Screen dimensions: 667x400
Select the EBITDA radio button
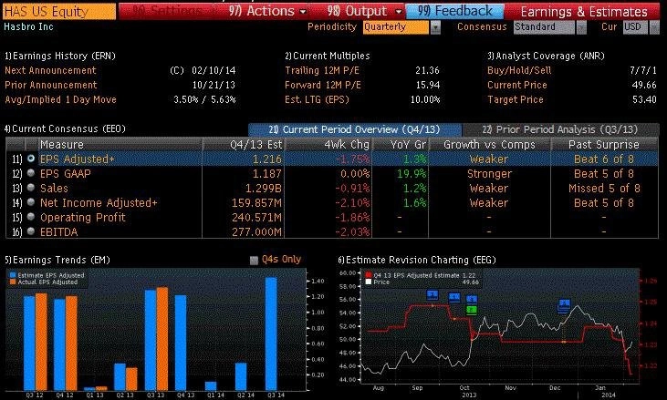point(31,231)
